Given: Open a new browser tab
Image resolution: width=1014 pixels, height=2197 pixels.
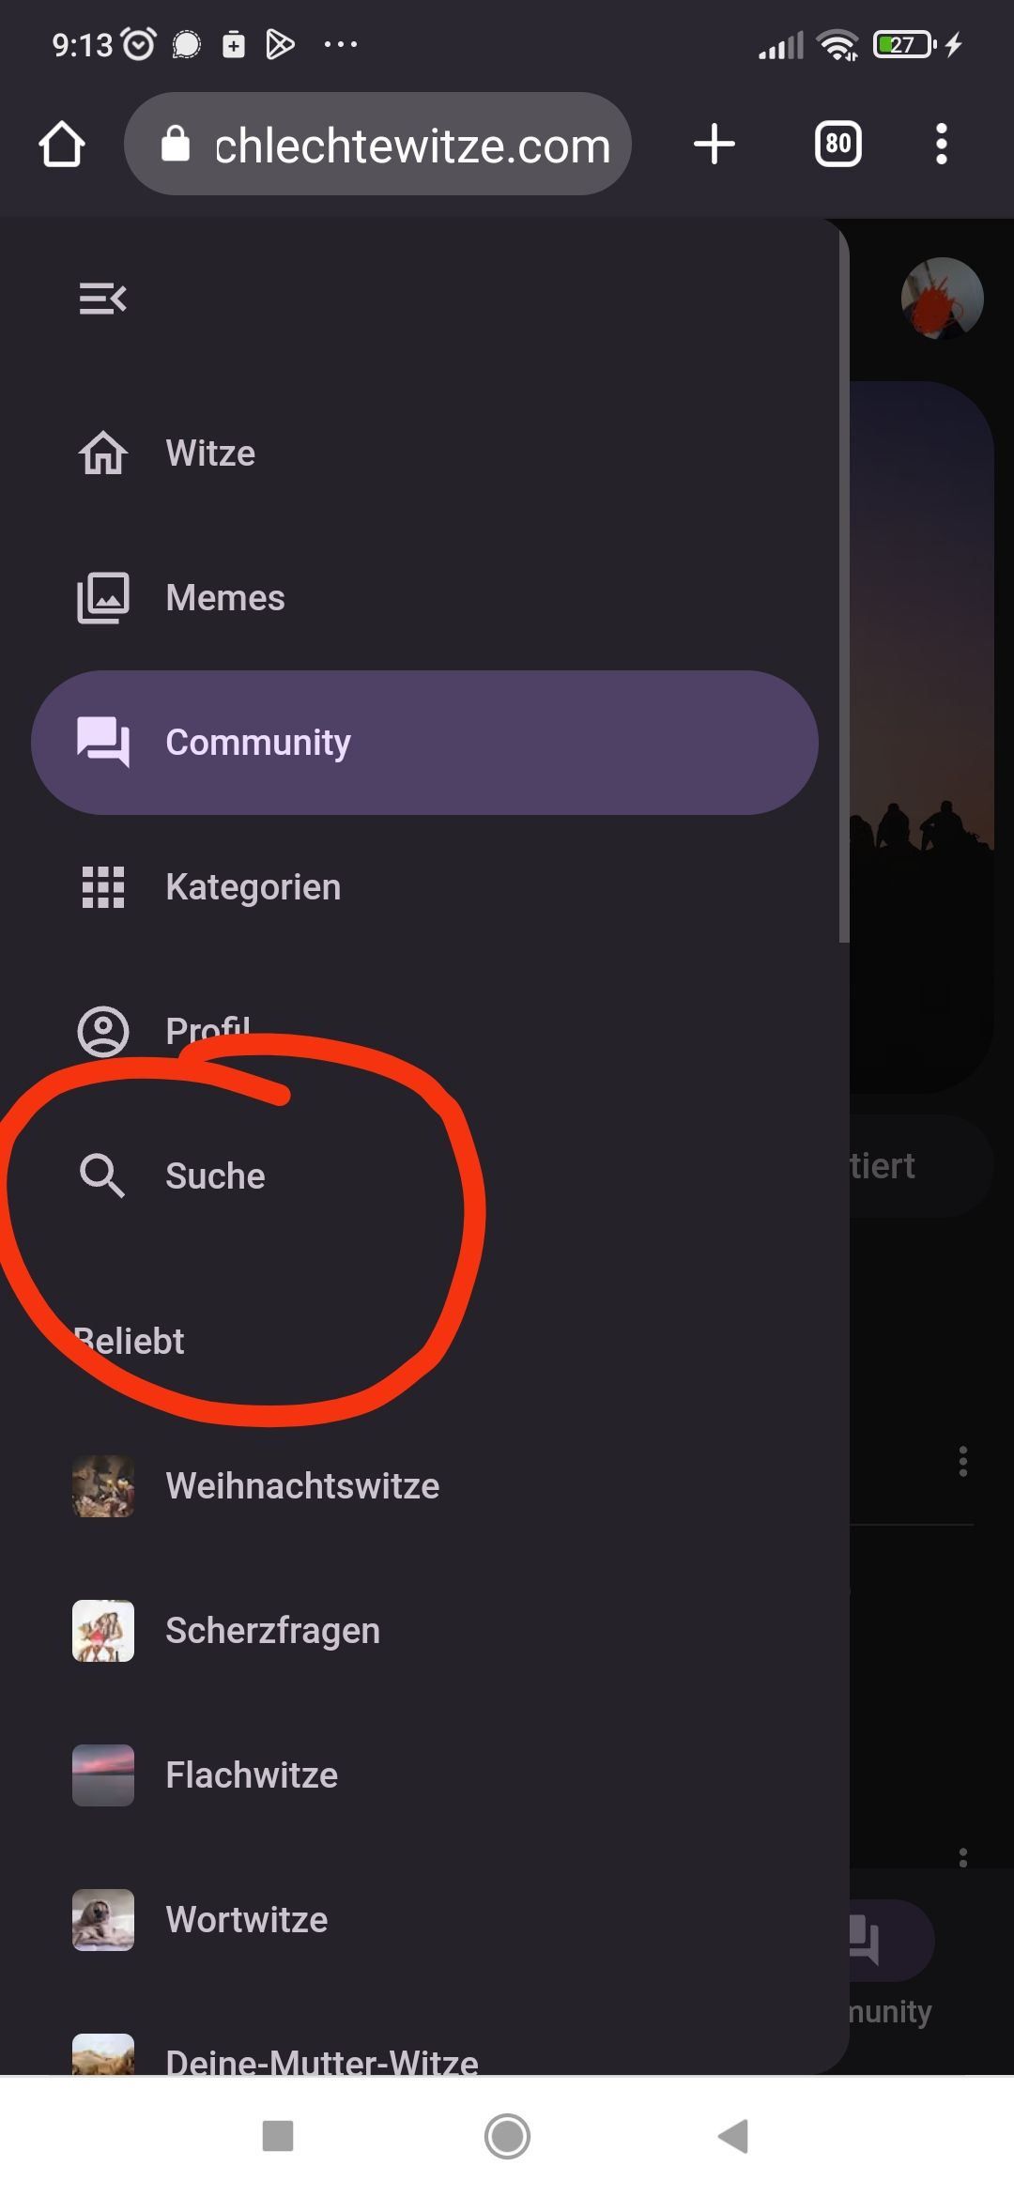Looking at the screenshot, I should click(x=714, y=145).
